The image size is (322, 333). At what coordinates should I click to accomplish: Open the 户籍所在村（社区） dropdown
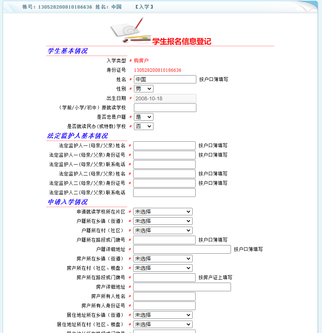[163, 230]
